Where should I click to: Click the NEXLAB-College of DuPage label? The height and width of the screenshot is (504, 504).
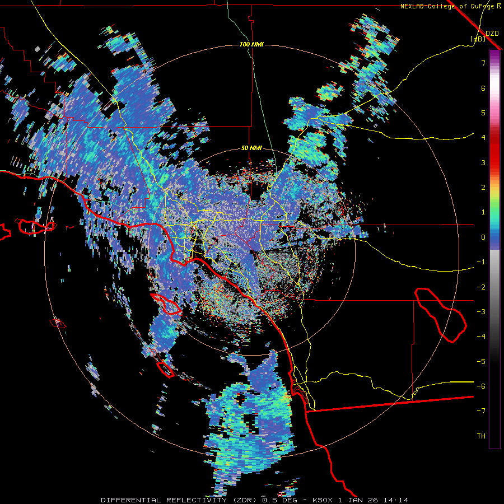(447, 6)
